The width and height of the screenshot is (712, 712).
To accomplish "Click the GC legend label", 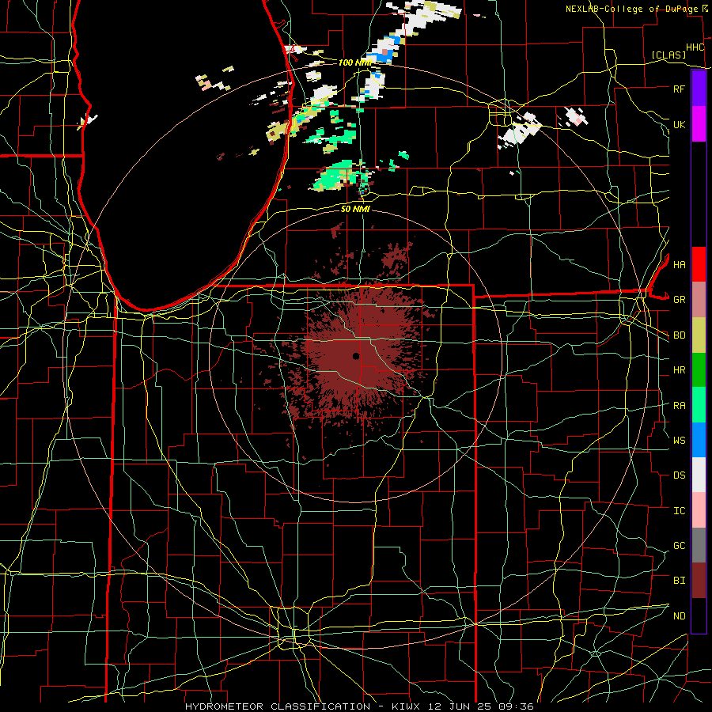I will pyautogui.click(x=679, y=546).
